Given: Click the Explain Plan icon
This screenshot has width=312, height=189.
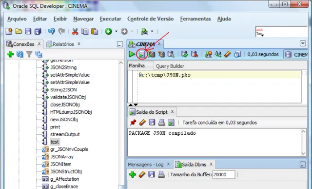Looking at the screenshot, I should 161,54.
